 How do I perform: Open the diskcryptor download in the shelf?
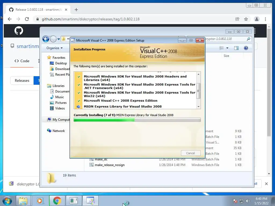[x=24, y=184]
